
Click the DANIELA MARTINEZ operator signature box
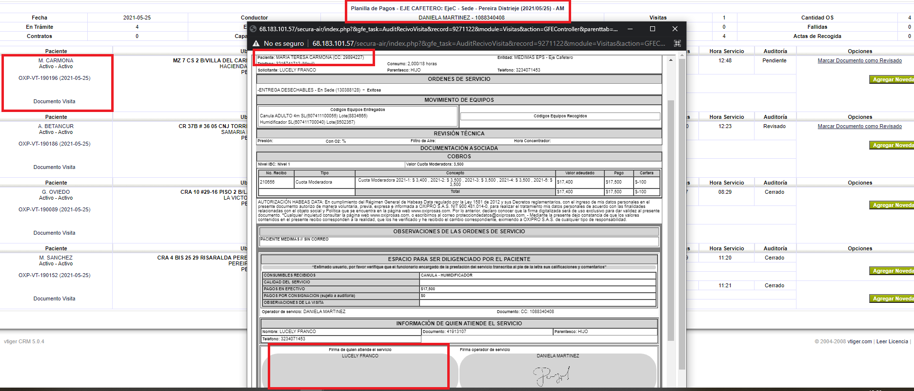[557, 371]
